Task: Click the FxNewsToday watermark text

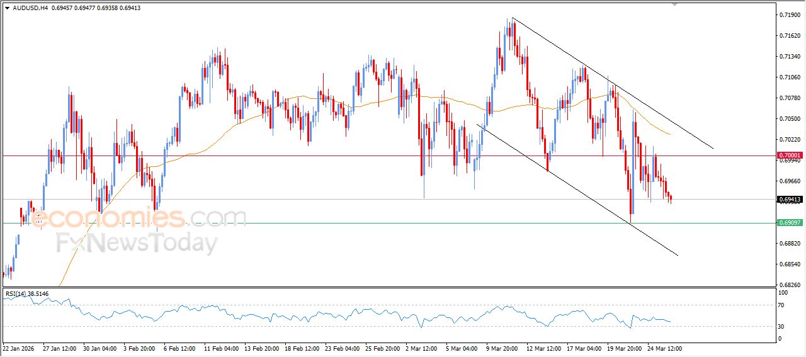Action: coord(137,242)
